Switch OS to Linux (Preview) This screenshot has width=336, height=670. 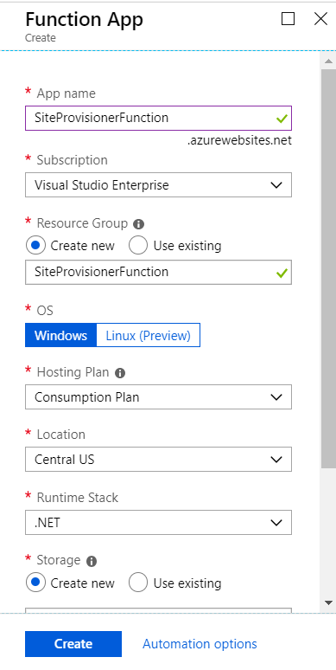pos(149,335)
